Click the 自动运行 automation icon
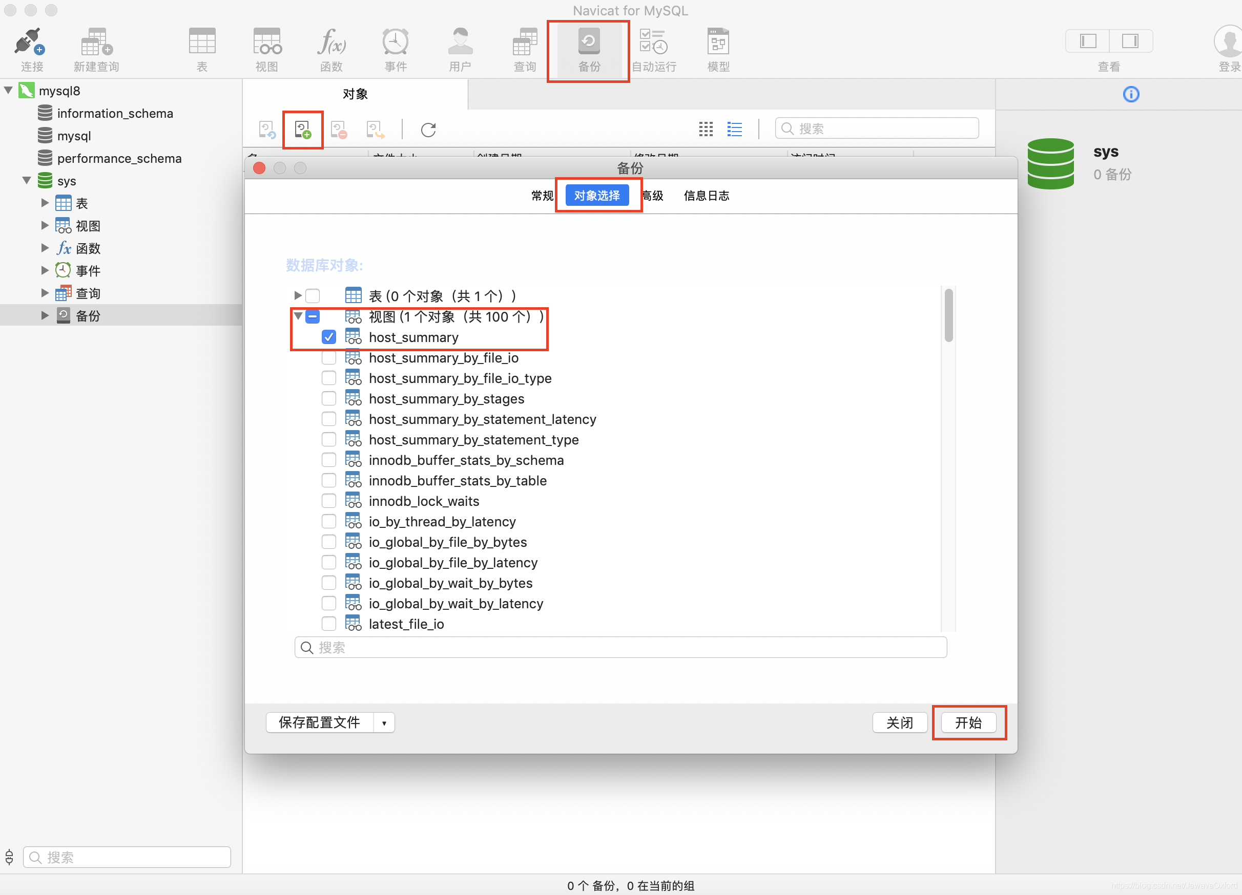 pyautogui.click(x=653, y=42)
